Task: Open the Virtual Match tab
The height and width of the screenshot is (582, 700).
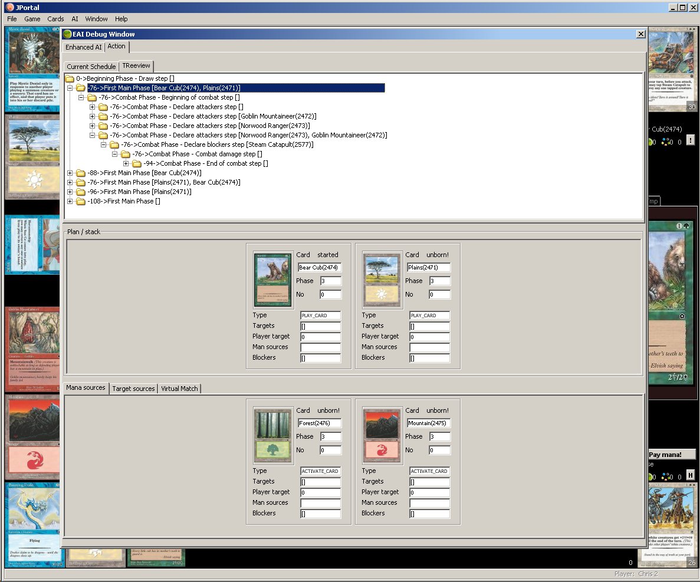Action: pyautogui.click(x=179, y=389)
